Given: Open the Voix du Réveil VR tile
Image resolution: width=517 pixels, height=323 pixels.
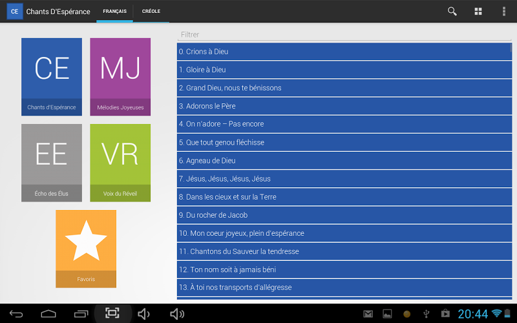Looking at the screenshot, I should 120,163.
